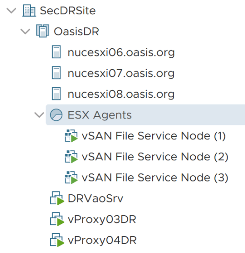Select host nucesxi07.oasis.org
This screenshot has width=245, height=253.
coord(121,73)
